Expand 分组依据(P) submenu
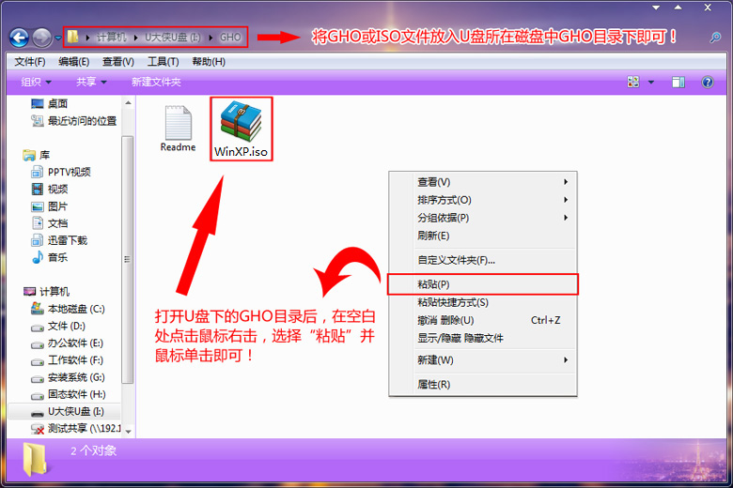The height and width of the screenshot is (488, 733). point(482,218)
